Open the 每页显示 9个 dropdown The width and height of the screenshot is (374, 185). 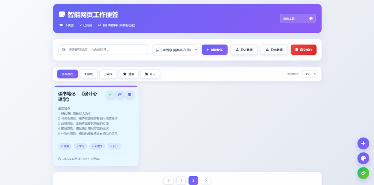[x=310, y=74]
